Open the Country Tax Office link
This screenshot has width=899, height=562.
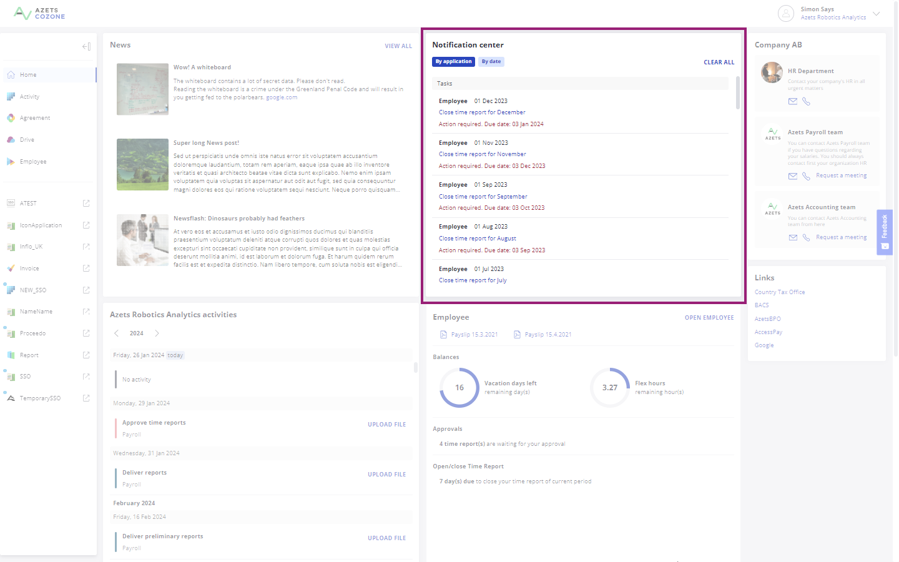pyautogui.click(x=779, y=292)
